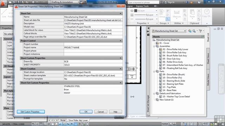The image size is (225, 126).
Task: Expand the Utilities ribbon panel
Action: 179,23
